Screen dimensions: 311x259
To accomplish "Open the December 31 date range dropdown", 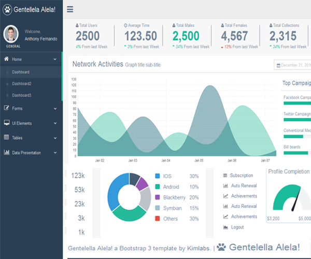I will (292, 65).
